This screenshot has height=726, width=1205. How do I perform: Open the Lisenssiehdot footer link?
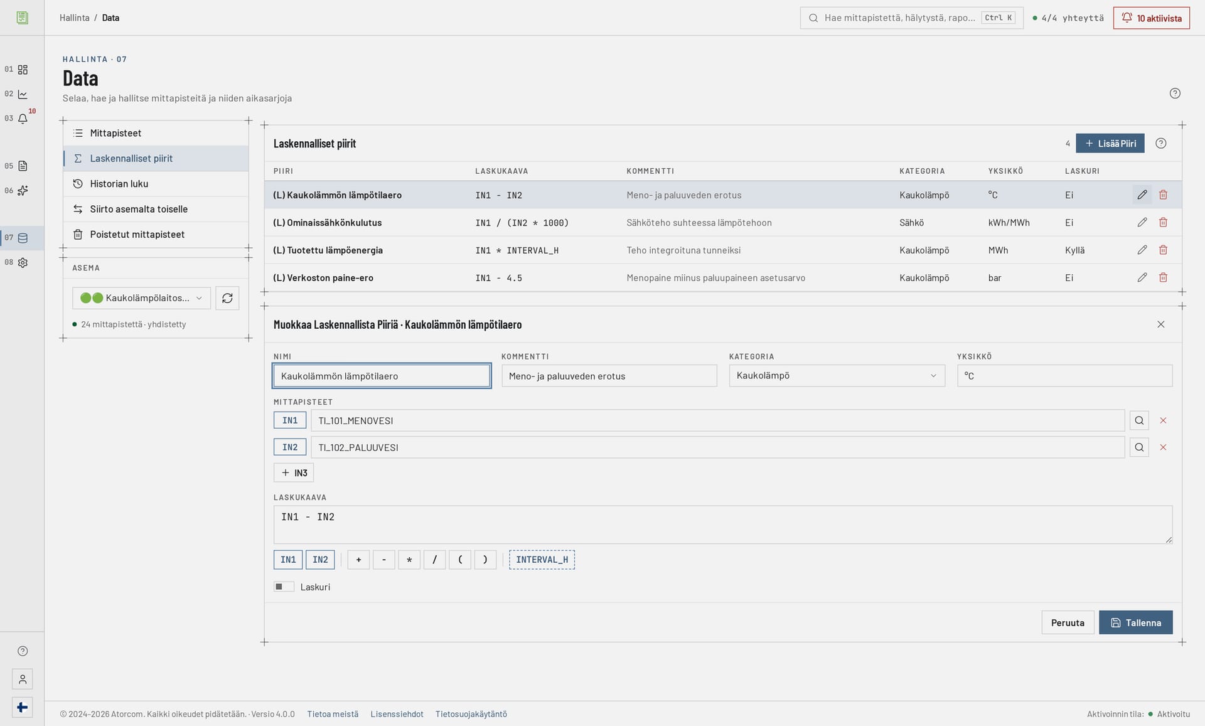point(397,714)
